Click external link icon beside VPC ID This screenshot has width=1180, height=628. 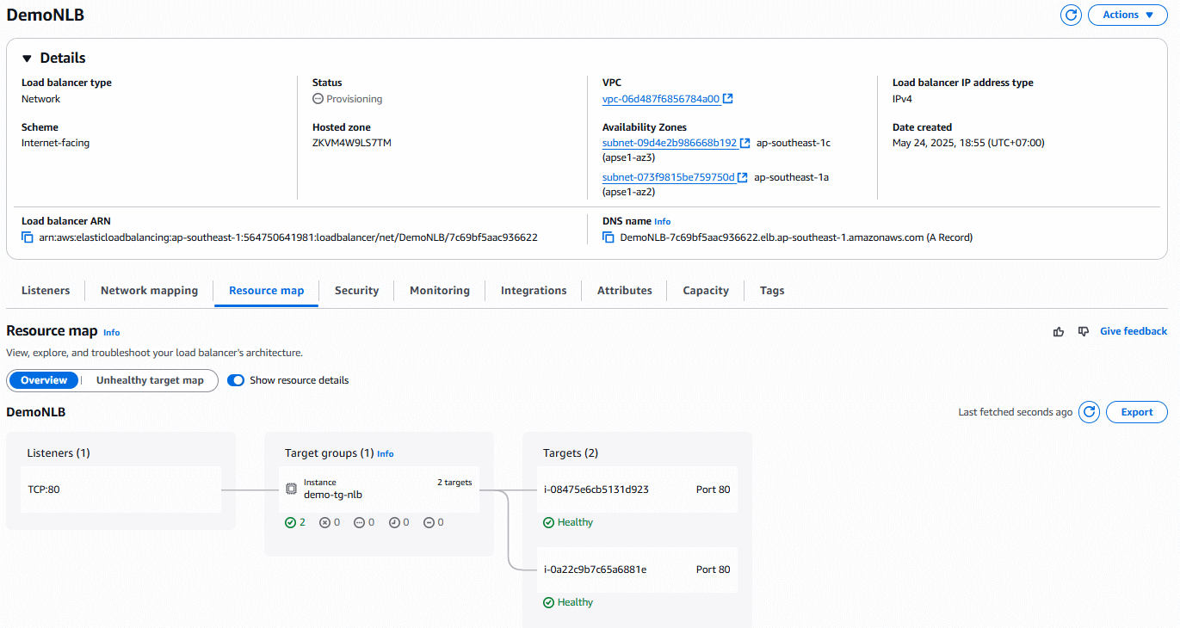728,99
